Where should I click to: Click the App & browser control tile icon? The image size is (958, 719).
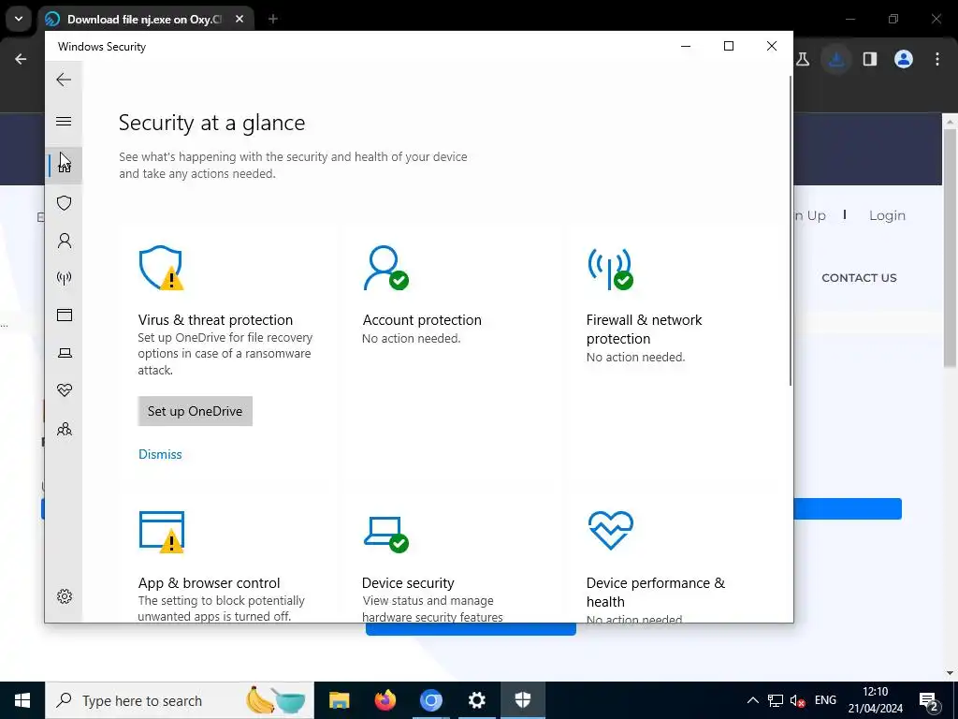(161, 532)
